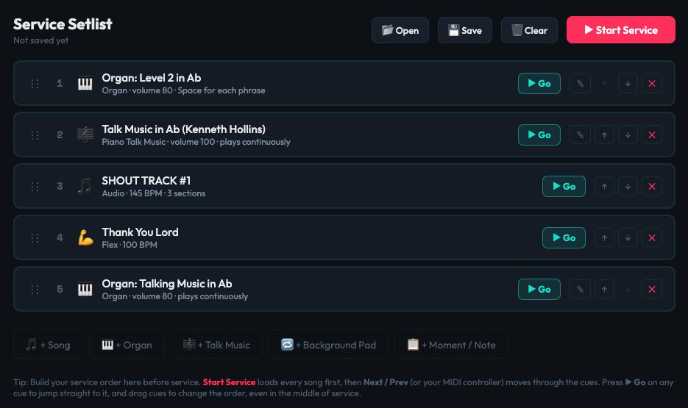This screenshot has width=688, height=408.
Task: Remove Organ: Talking Music in Ab cue
Action: pyautogui.click(x=652, y=289)
